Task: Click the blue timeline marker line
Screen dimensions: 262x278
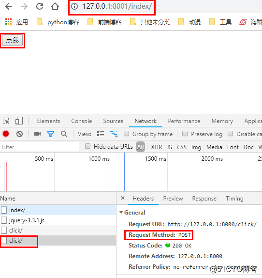Action: pyautogui.click(x=124, y=172)
